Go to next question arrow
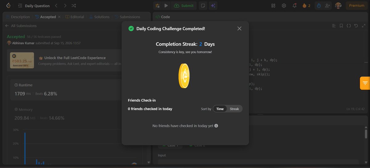Image resolution: width=370 pixels, height=168 pixels. pyautogui.click(x=65, y=6)
